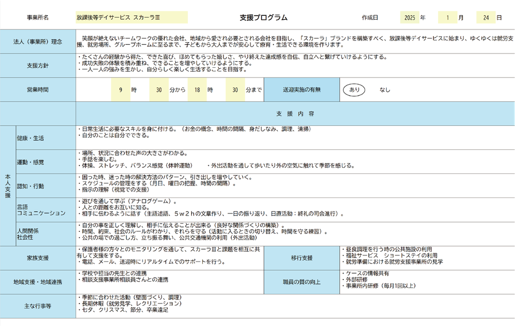Click the 作成日 label
The image size is (515, 326).
pyautogui.click(x=370, y=18)
